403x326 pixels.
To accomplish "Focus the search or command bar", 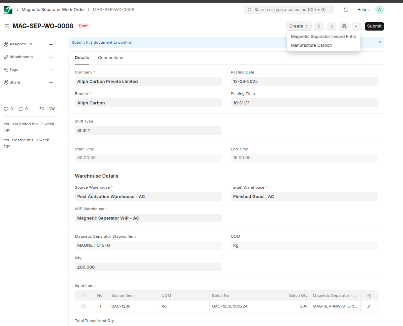I will tap(289, 10).
